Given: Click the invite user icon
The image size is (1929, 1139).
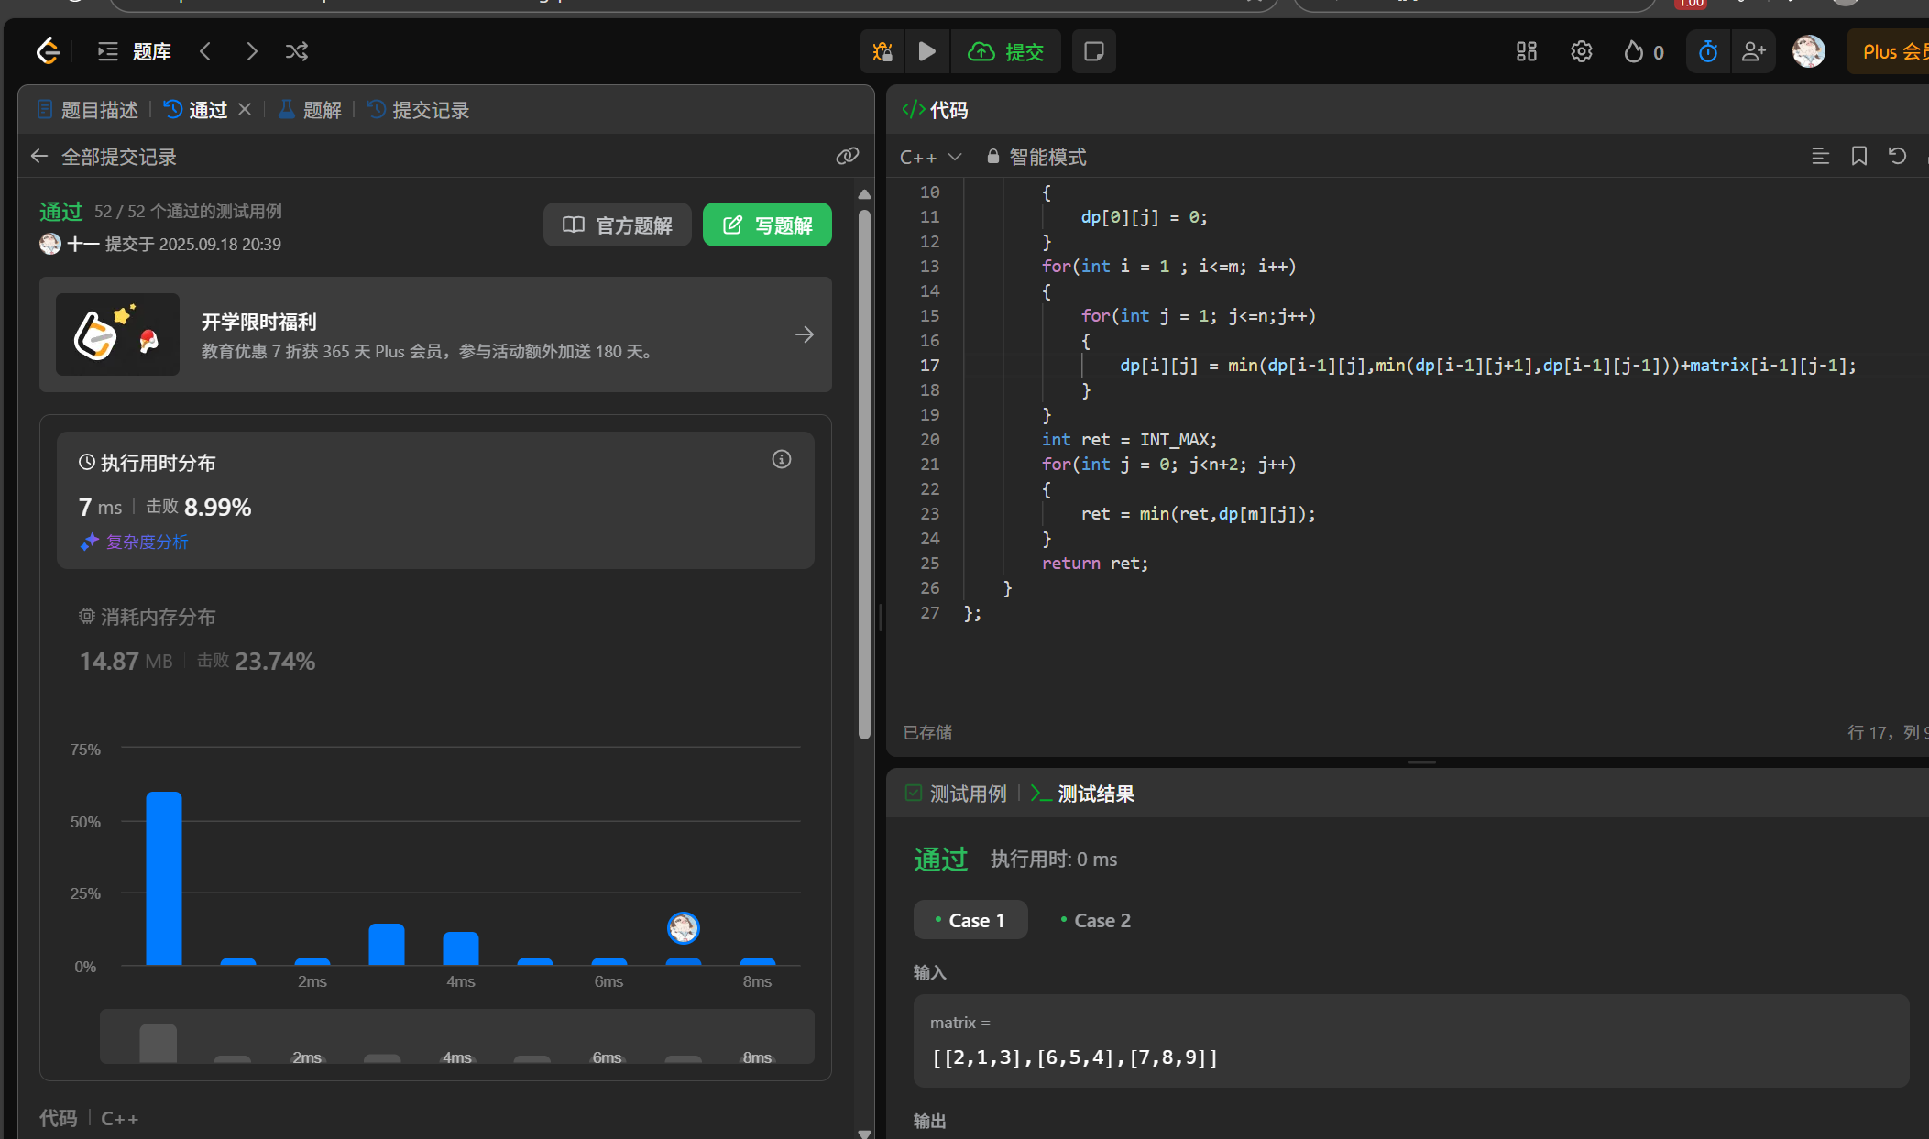Looking at the screenshot, I should (1753, 51).
